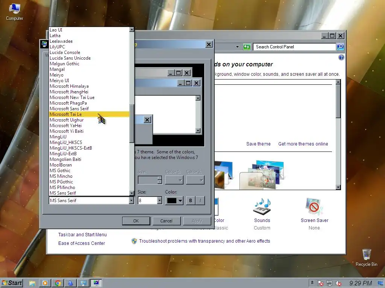Click the refresh icon beside address bar
385x288 pixels.
[247, 47]
